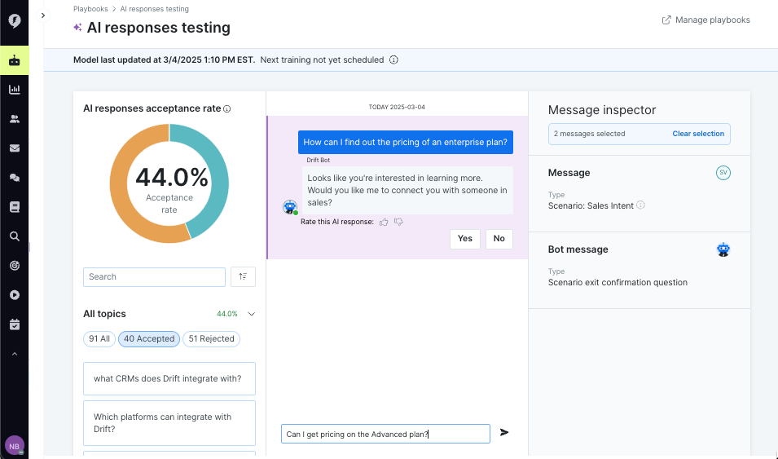This screenshot has height=459, width=778.
Task: Open the email envelope sidebar icon
Action: click(x=15, y=148)
